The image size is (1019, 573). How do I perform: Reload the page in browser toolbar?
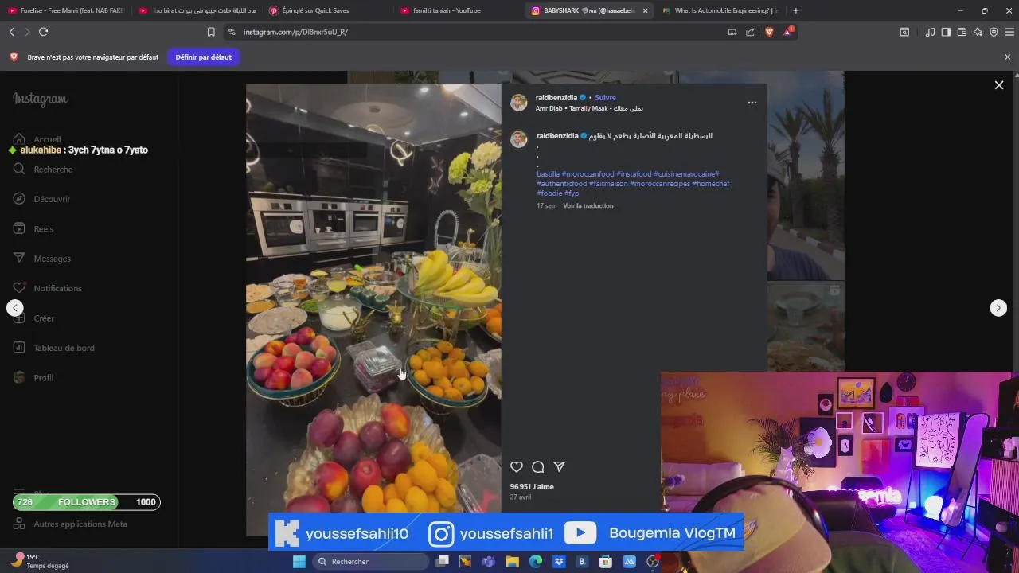43,32
